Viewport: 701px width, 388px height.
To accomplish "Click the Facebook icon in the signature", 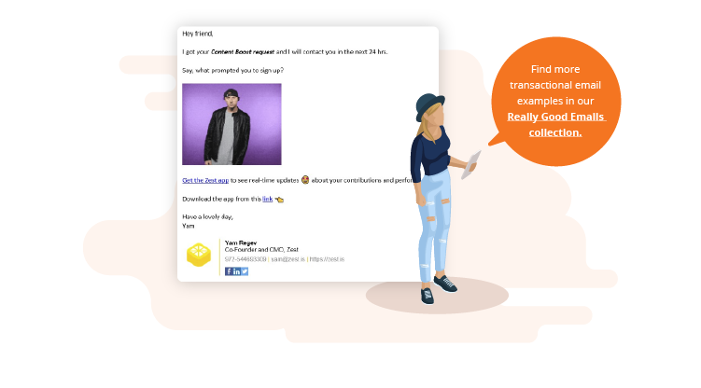I will click(229, 271).
